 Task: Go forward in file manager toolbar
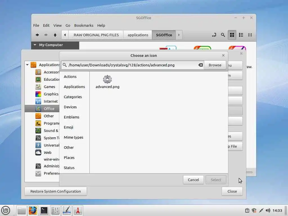tap(46, 35)
